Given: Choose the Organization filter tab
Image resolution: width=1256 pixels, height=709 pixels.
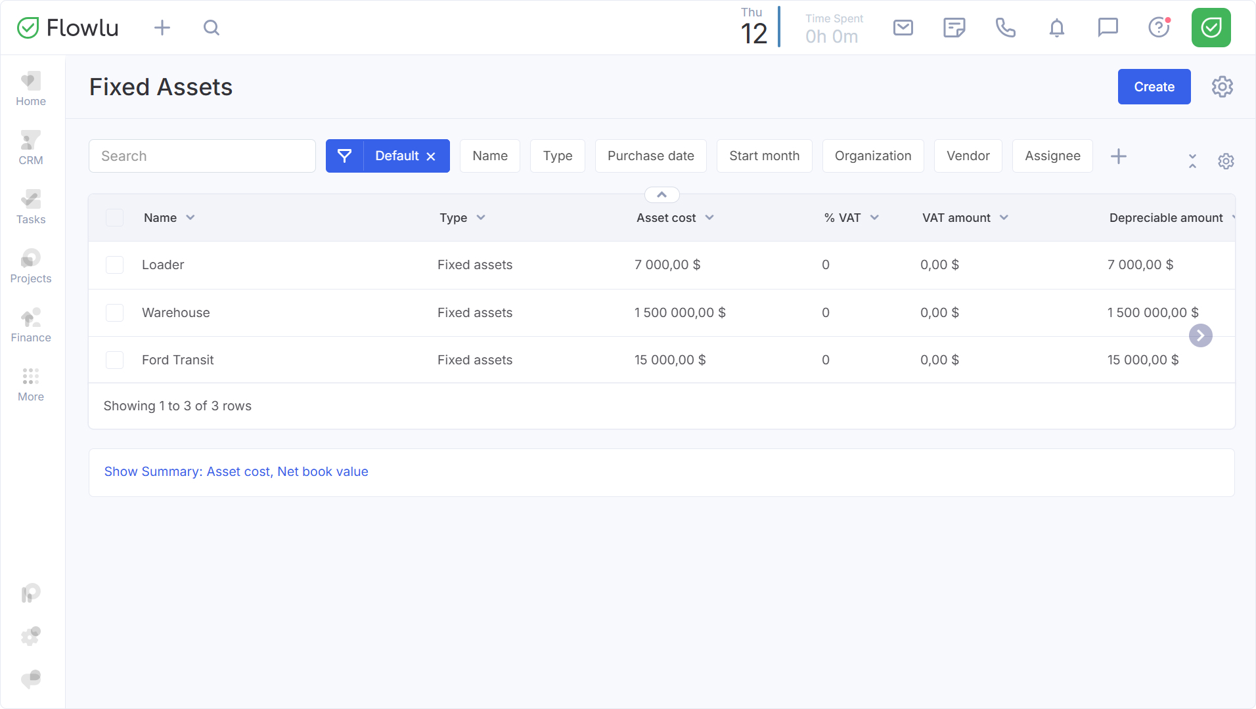Looking at the screenshot, I should coord(872,156).
